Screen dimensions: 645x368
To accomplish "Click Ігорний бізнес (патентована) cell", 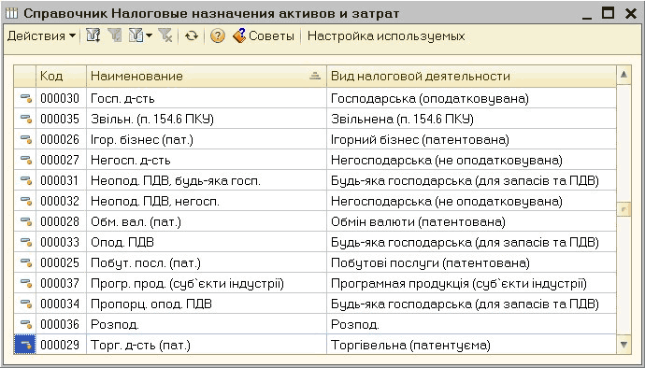I will tap(472, 139).
